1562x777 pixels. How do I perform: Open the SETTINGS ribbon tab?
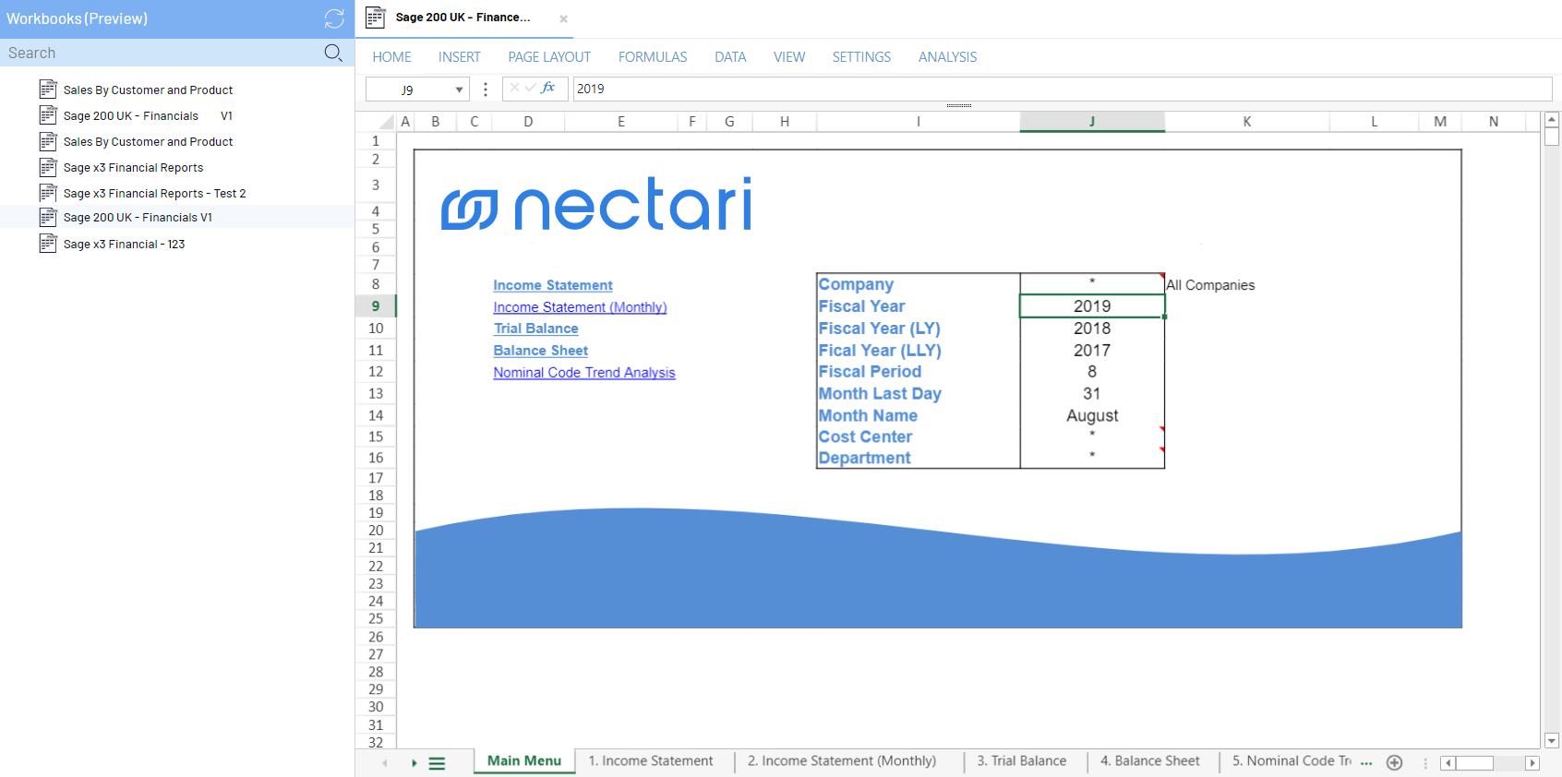(861, 57)
